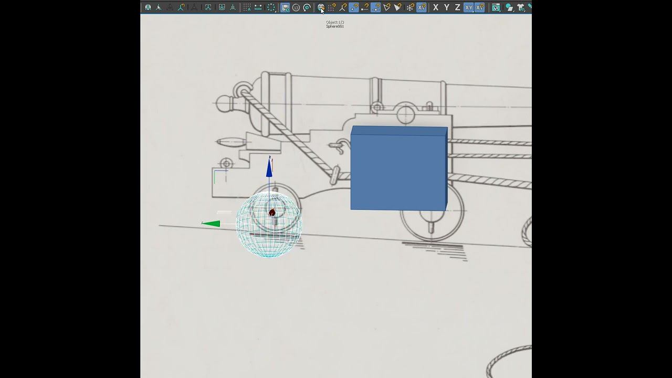Click the first teal icon in the toolbar
The image size is (672, 378).
pos(148,7)
